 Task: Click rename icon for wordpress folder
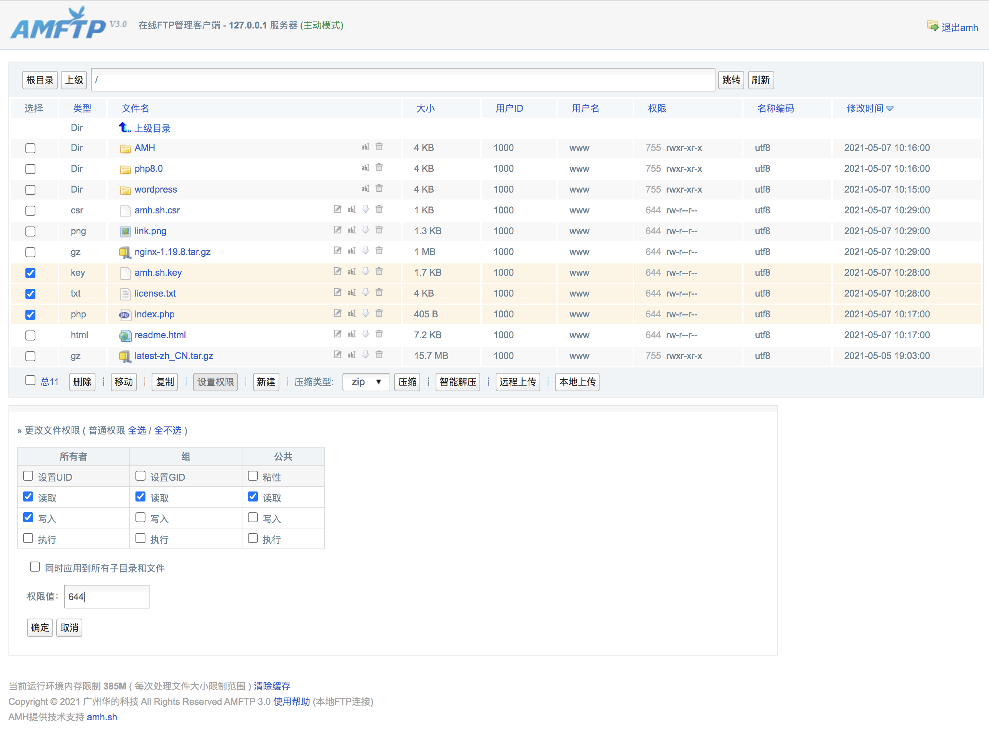365,188
